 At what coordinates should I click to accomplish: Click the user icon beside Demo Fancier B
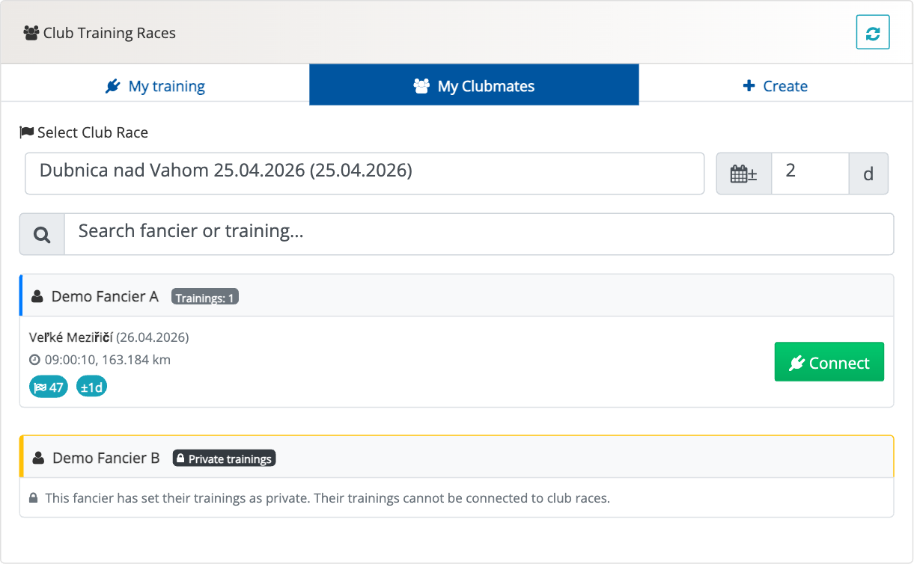coord(38,459)
